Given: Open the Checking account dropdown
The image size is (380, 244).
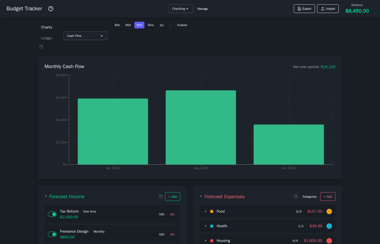Looking at the screenshot, I should pyautogui.click(x=180, y=9).
